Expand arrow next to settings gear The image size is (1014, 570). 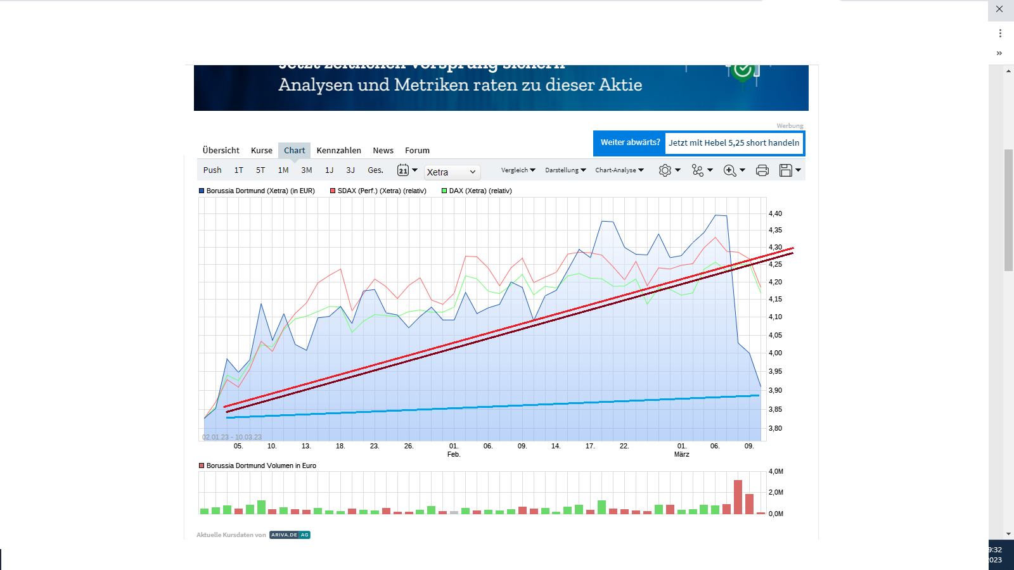pyautogui.click(x=677, y=170)
